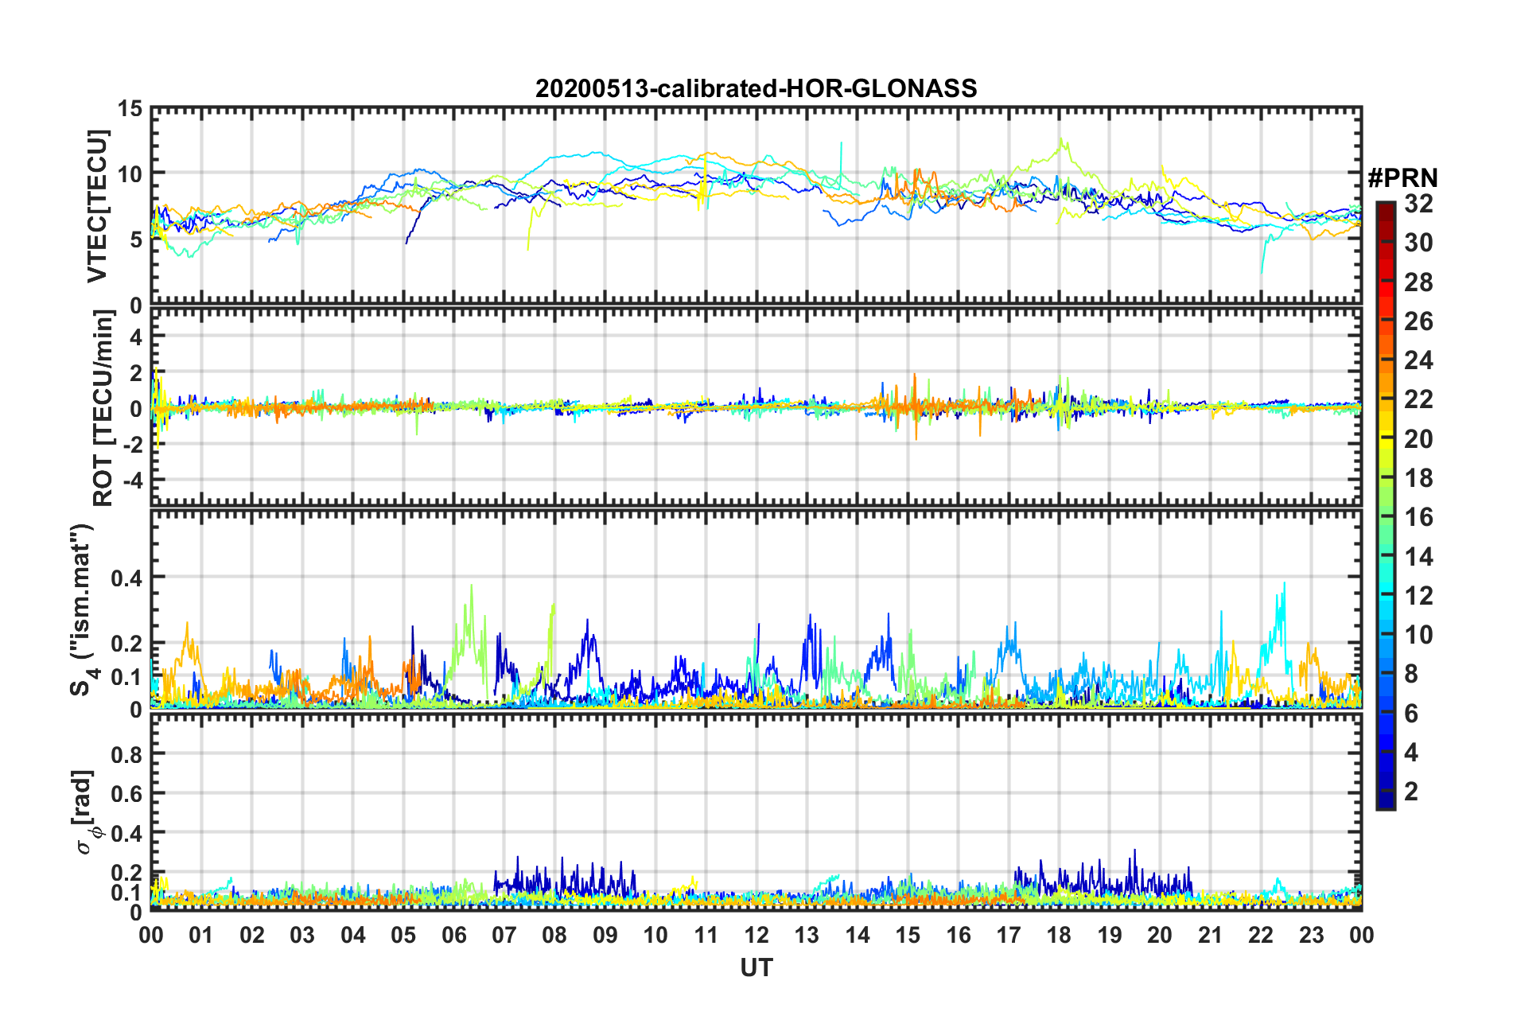This screenshot has width=1513, height=1012.
Task: Click colorbar tick label 18
Action: tap(1418, 478)
